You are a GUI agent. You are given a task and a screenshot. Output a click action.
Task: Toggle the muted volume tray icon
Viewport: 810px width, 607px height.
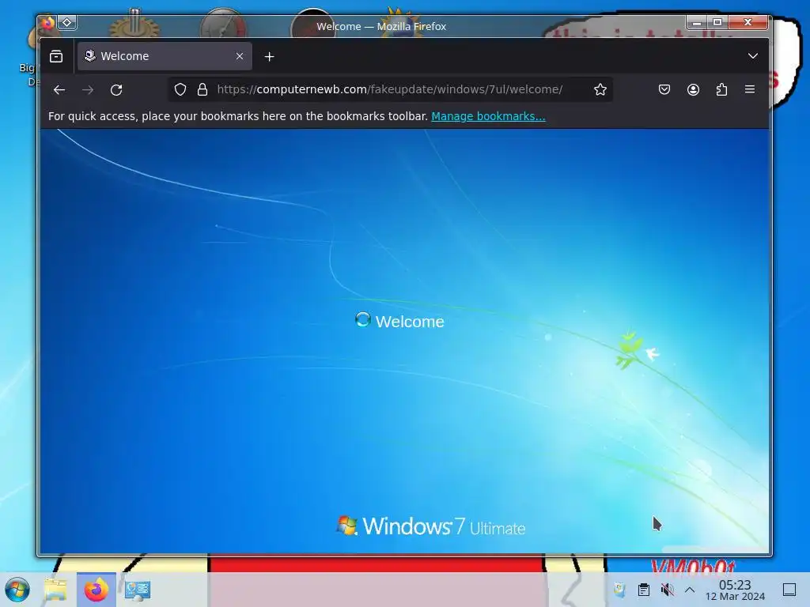668,590
